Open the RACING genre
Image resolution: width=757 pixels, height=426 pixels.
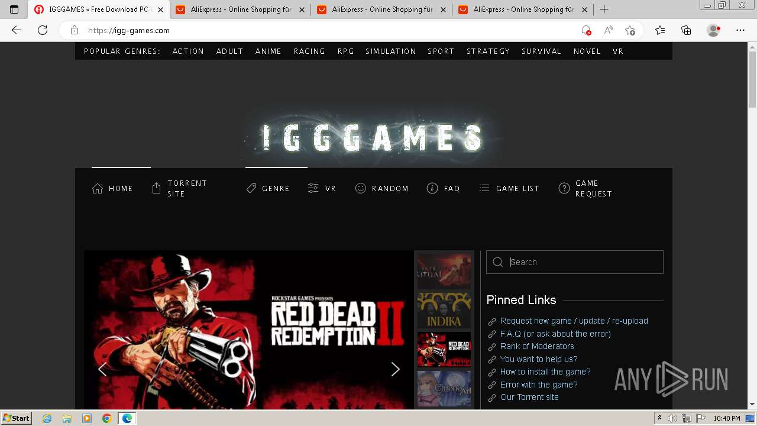(x=309, y=51)
